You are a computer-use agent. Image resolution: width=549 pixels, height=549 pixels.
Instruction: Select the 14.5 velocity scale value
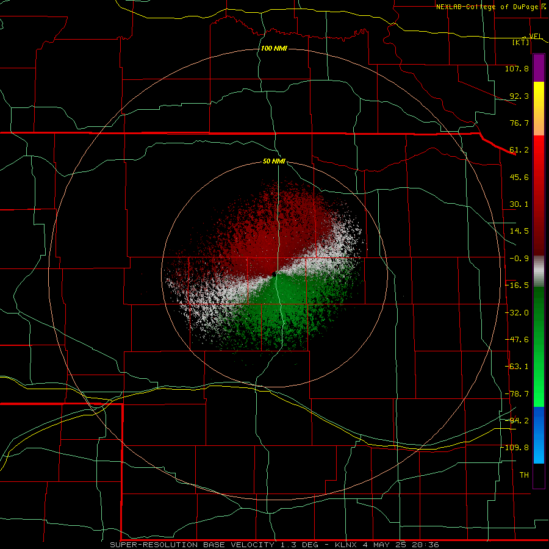[x=519, y=231]
